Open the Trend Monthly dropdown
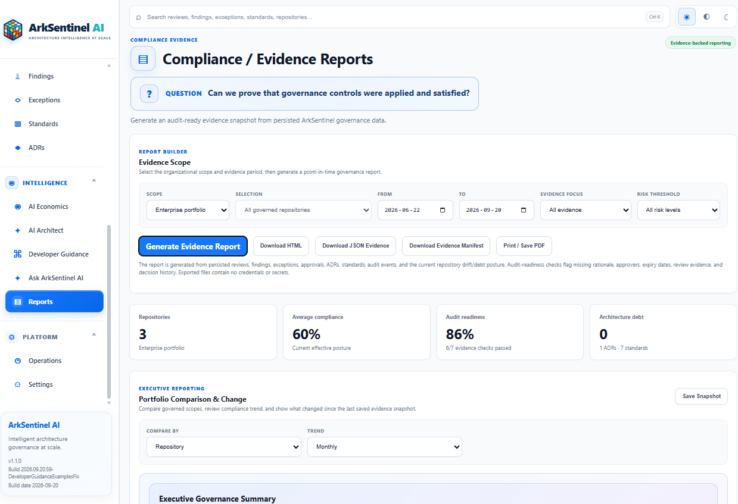Image resolution: width=738 pixels, height=504 pixels. [385, 447]
